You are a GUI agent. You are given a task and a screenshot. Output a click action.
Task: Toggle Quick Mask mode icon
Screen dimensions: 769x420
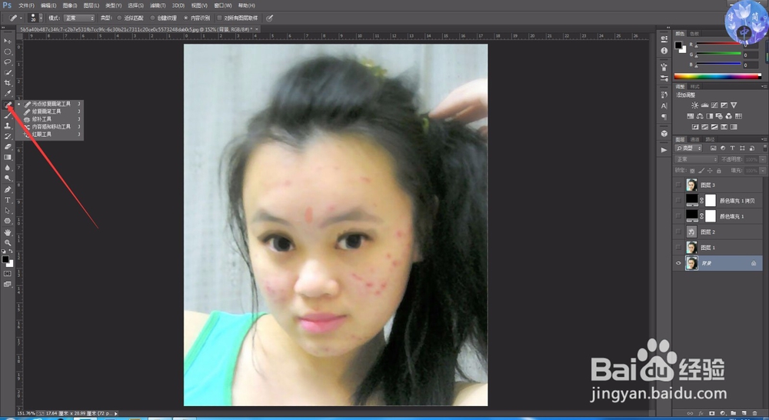(8, 273)
